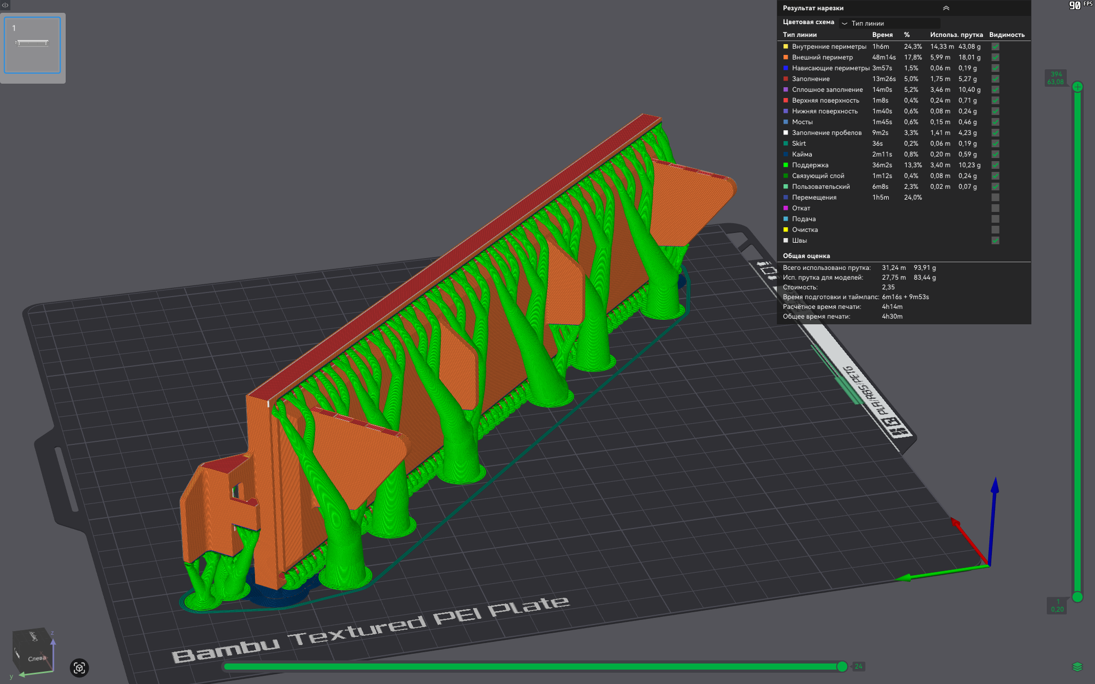Toggle the Откат visibility checkbox
Image resolution: width=1095 pixels, height=684 pixels.
point(995,208)
